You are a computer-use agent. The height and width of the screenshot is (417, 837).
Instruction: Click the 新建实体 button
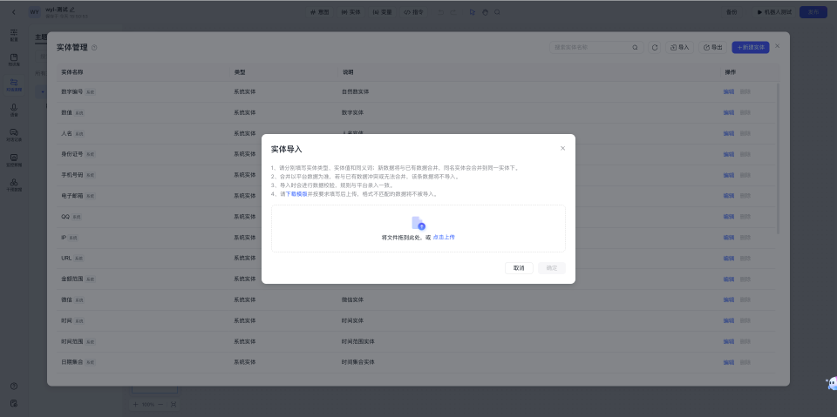click(751, 47)
